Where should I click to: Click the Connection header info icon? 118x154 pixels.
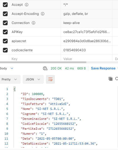[x=34, y=23]
